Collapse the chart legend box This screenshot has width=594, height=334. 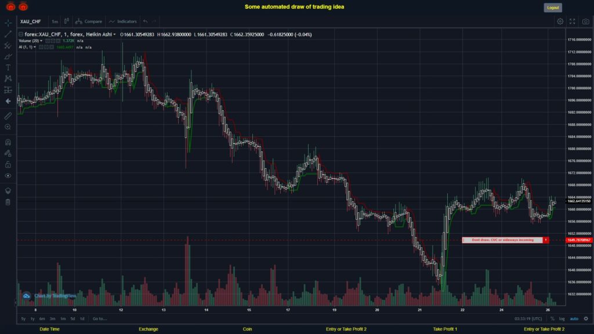click(21, 34)
